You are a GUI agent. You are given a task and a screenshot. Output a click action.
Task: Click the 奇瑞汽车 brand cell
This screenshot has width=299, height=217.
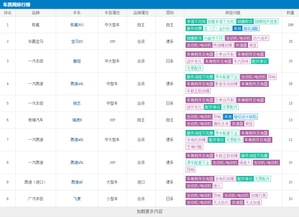36,120
